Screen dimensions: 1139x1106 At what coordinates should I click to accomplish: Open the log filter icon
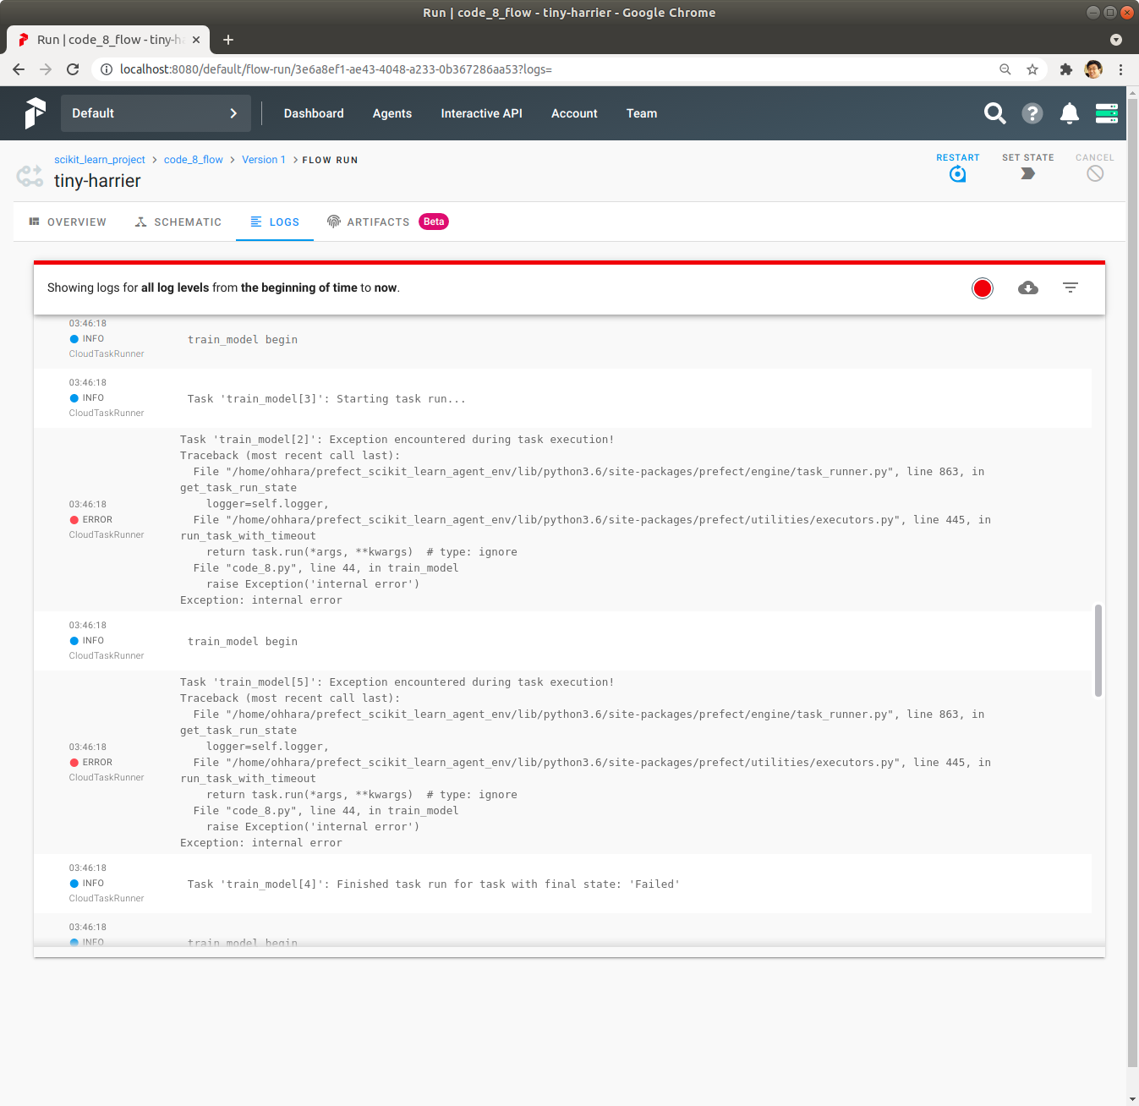click(x=1071, y=288)
